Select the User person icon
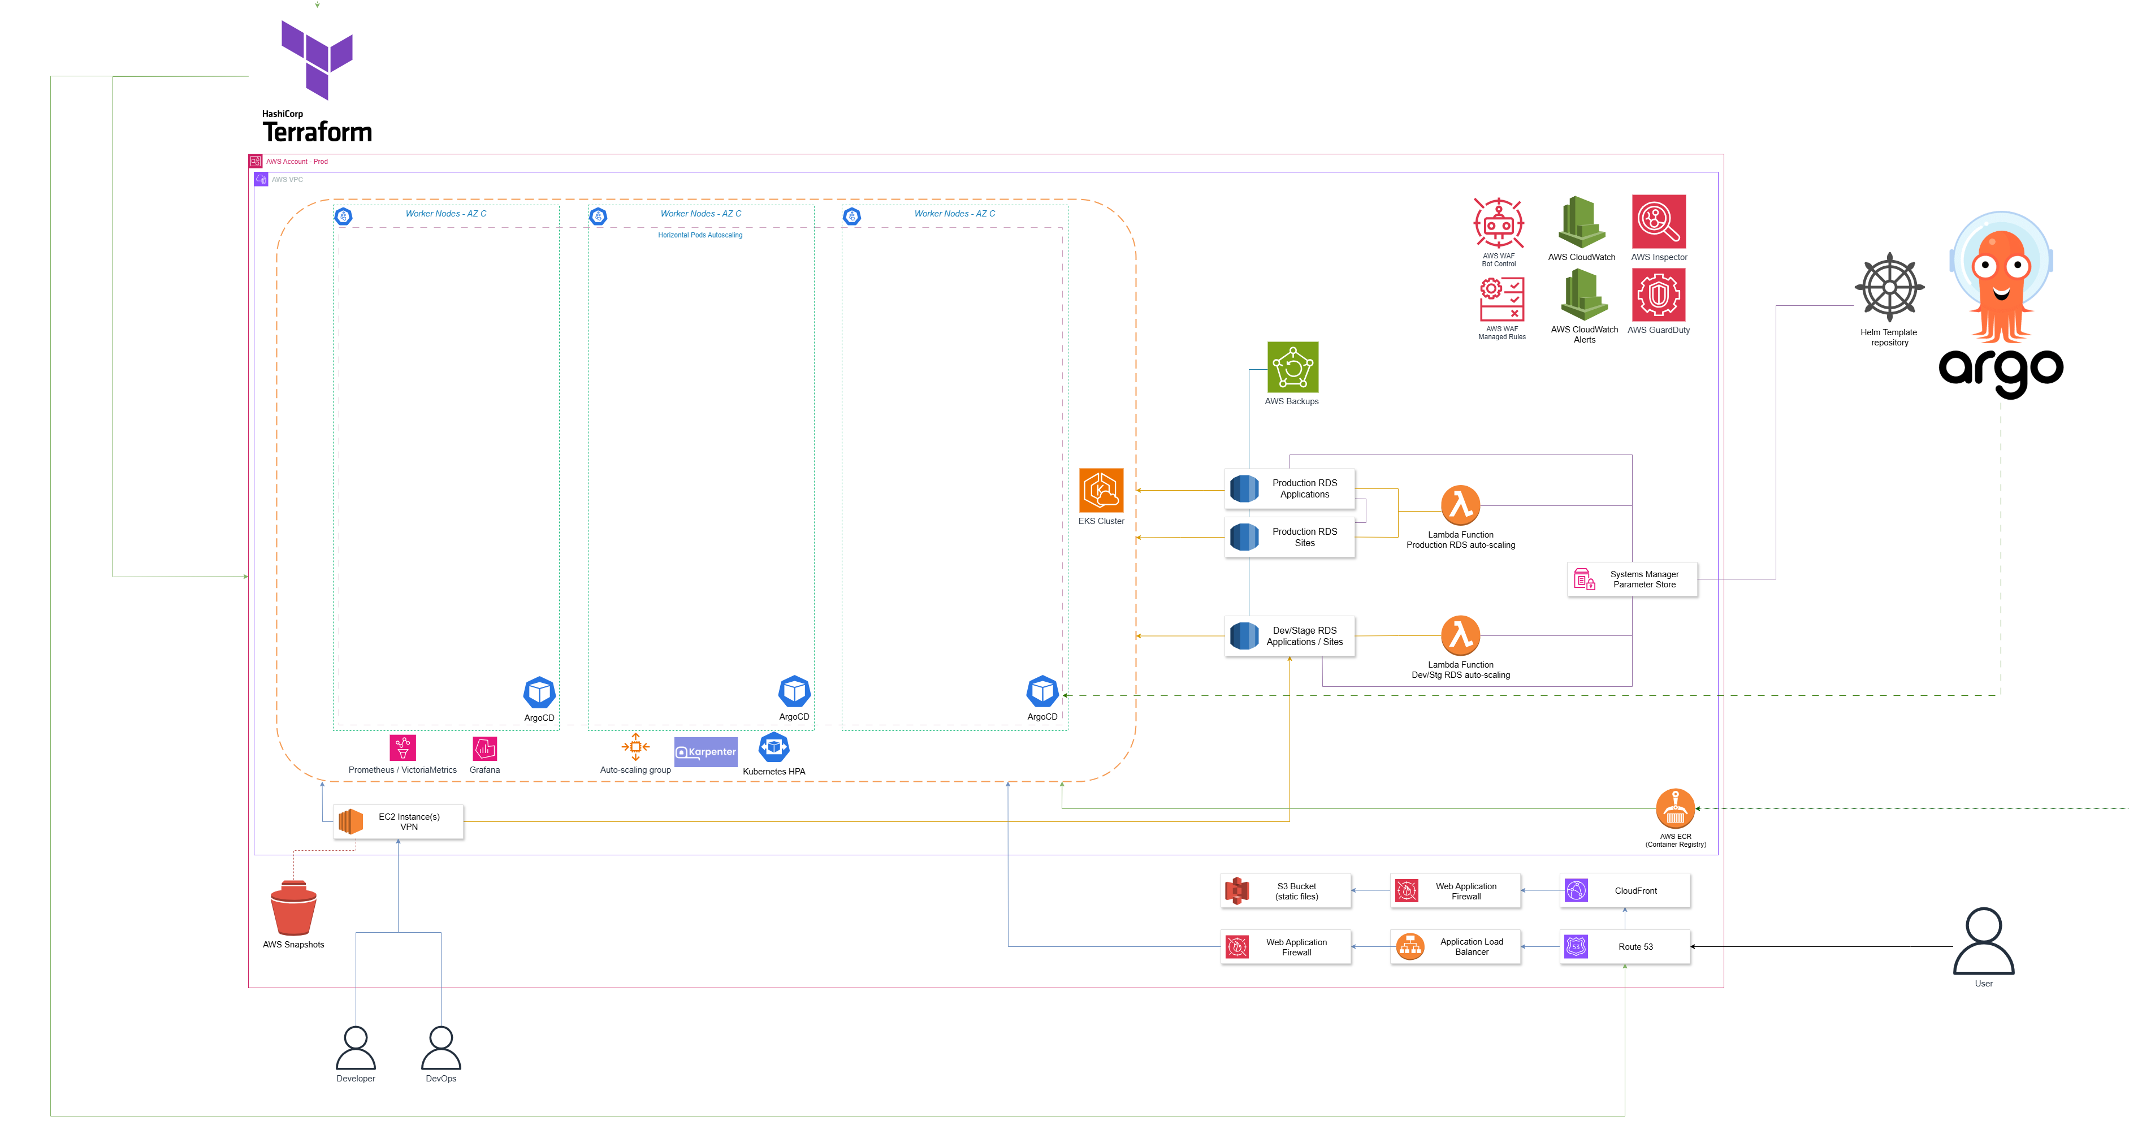2129x1121 pixels. coord(1984,942)
